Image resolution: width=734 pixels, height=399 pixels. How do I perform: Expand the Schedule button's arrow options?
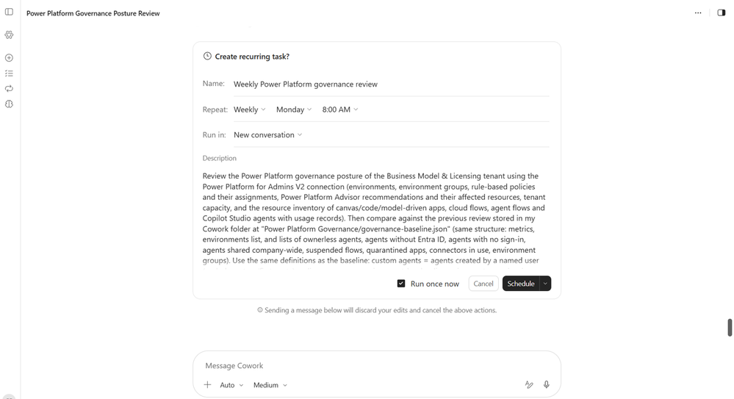545,284
